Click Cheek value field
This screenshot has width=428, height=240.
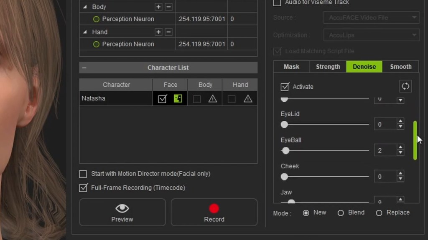385,177
